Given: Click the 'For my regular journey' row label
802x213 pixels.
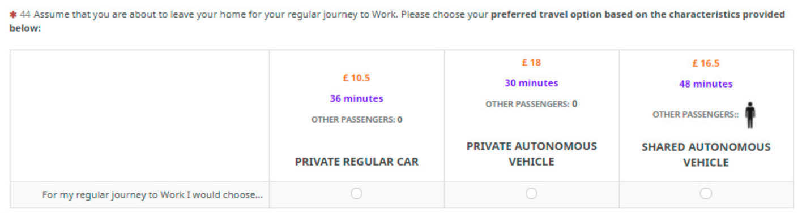Looking at the screenshot, I should pyautogui.click(x=152, y=195).
